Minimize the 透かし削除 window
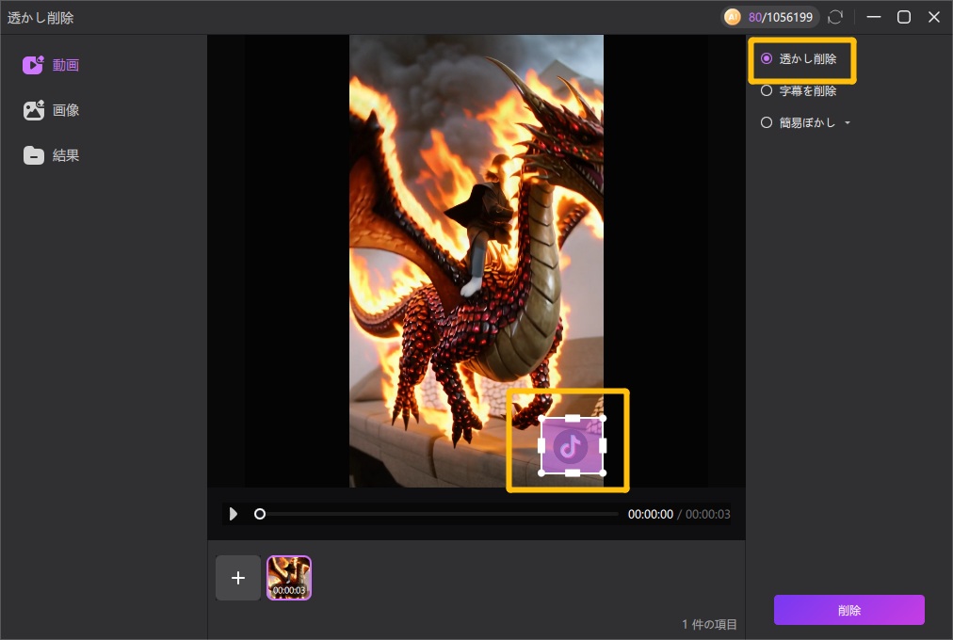 click(873, 17)
